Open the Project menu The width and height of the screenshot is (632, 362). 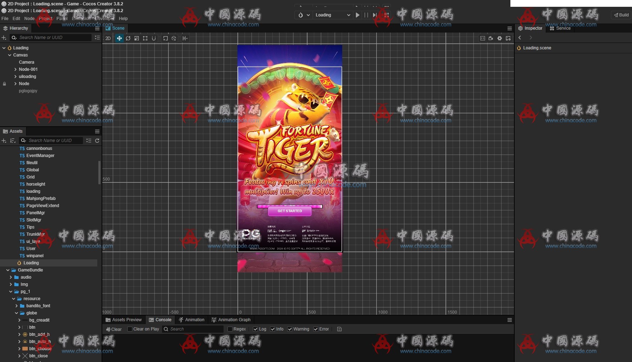coord(45,19)
